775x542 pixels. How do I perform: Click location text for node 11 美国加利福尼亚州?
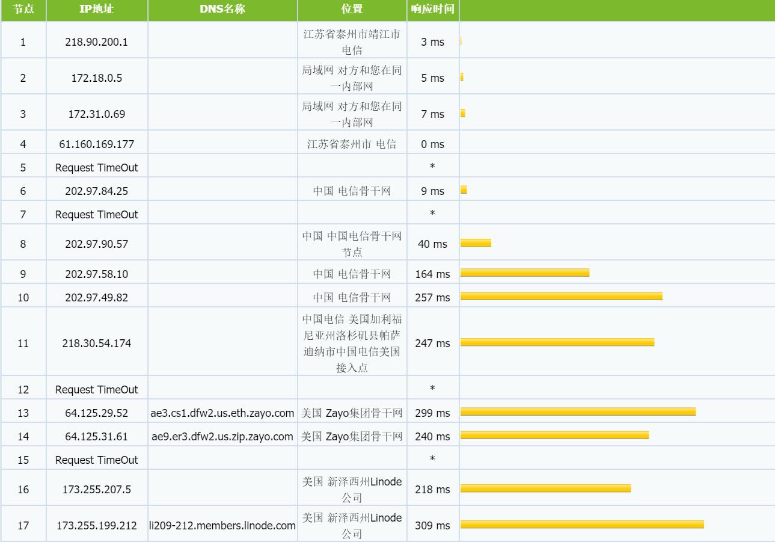352,343
